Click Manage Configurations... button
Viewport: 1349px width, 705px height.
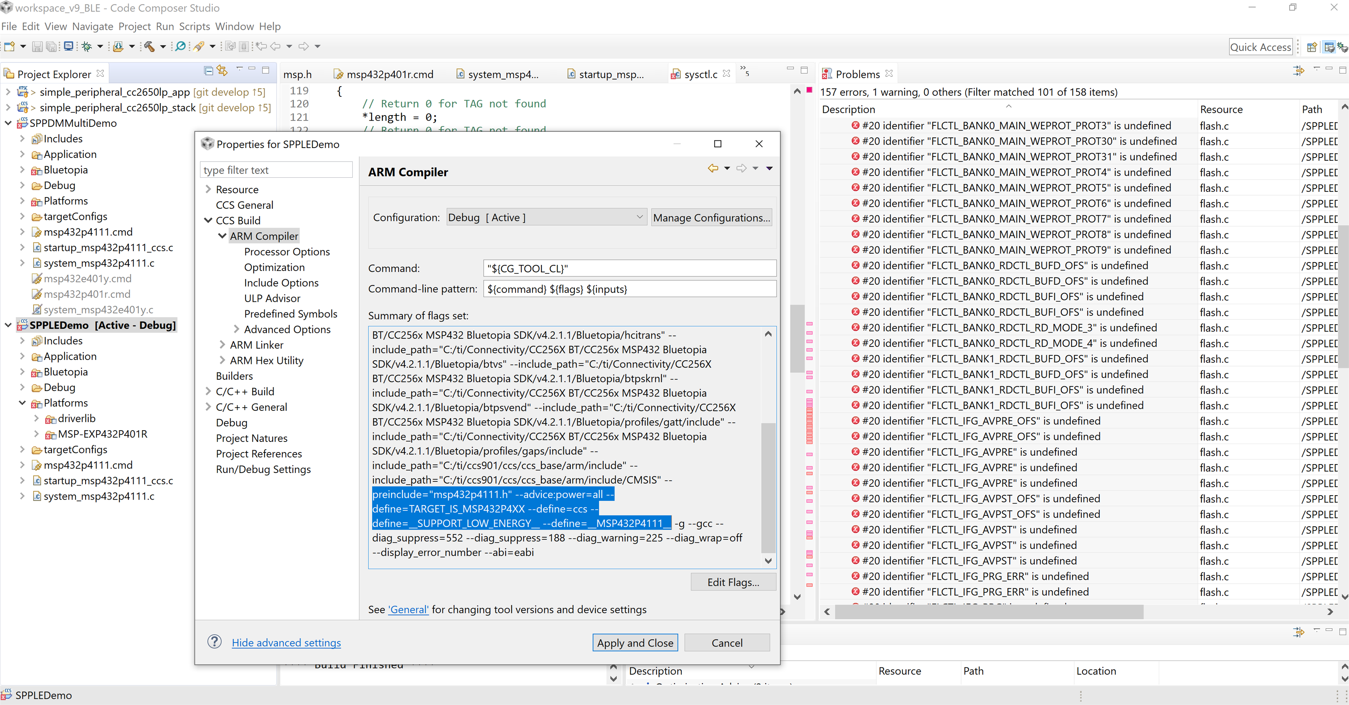tap(712, 217)
